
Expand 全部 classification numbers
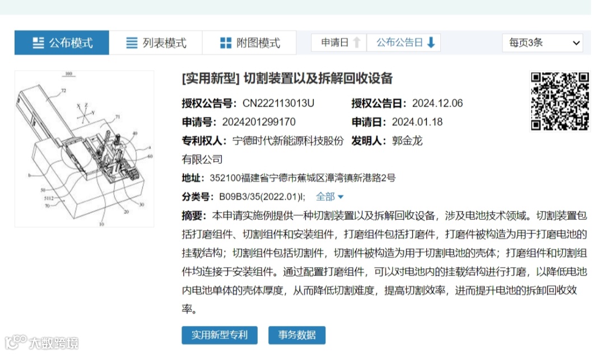(329, 197)
